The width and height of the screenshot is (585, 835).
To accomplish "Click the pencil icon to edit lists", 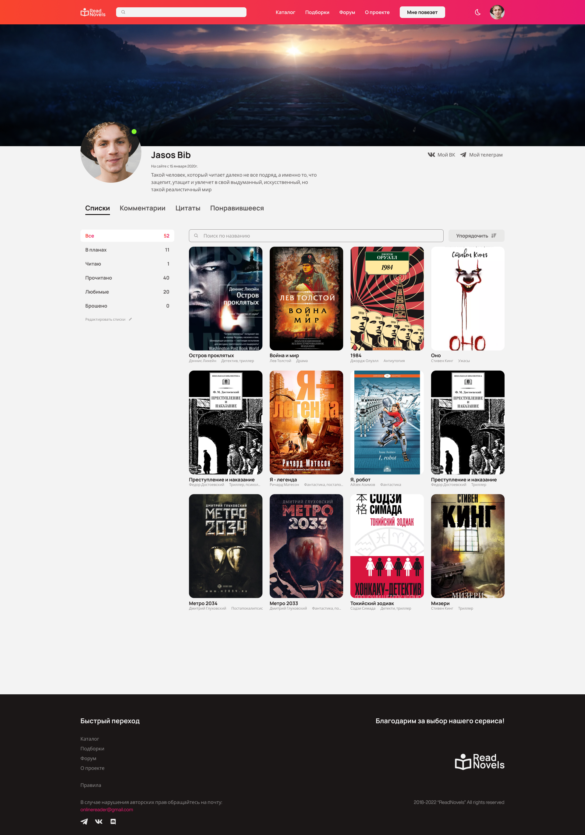I will point(130,319).
